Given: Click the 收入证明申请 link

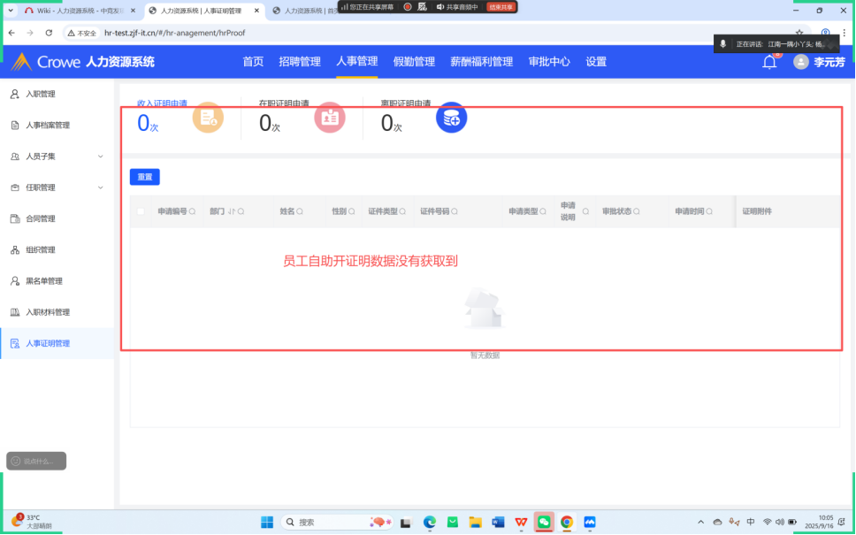Looking at the screenshot, I should (x=162, y=103).
